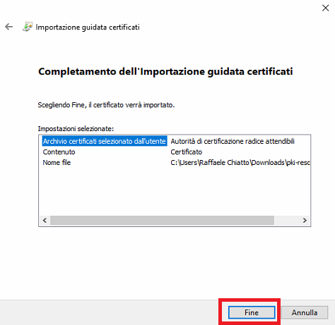
Task: Click the Fine button to import
Action: point(252,312)
